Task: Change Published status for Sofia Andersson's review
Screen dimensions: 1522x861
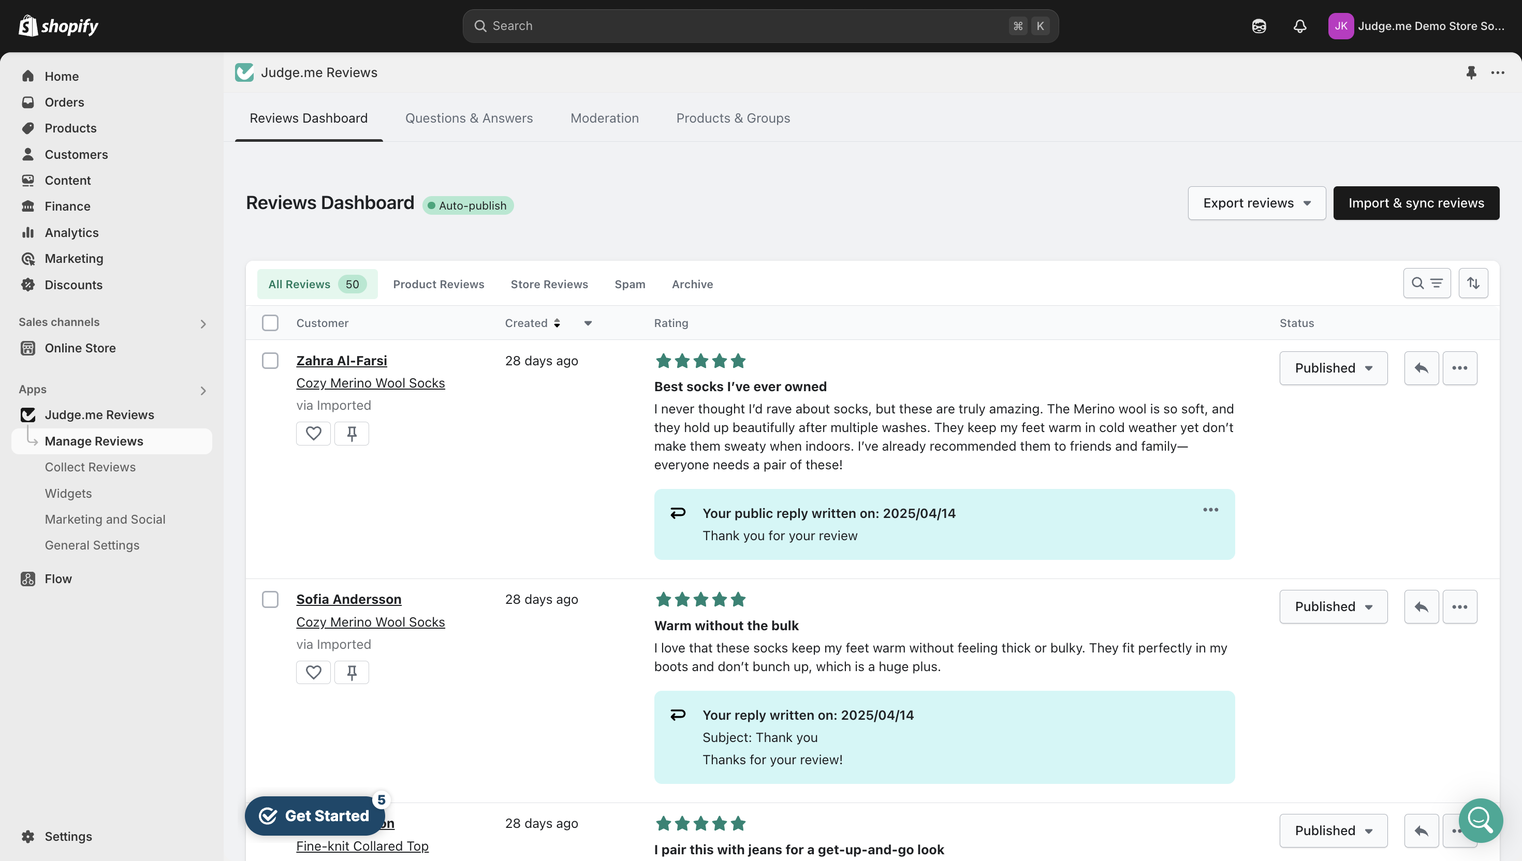Action: [1333, 607]
